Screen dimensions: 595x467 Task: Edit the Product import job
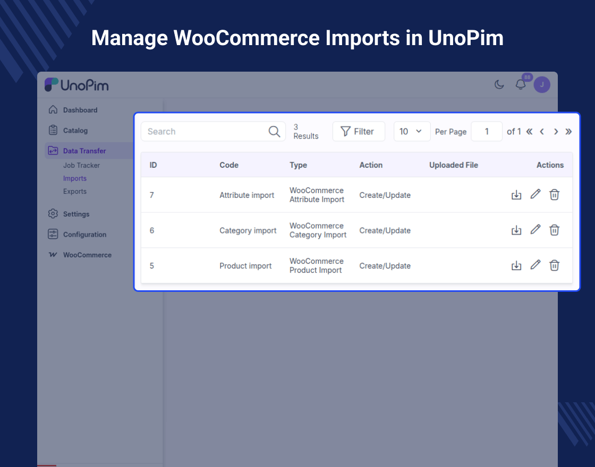535,265
